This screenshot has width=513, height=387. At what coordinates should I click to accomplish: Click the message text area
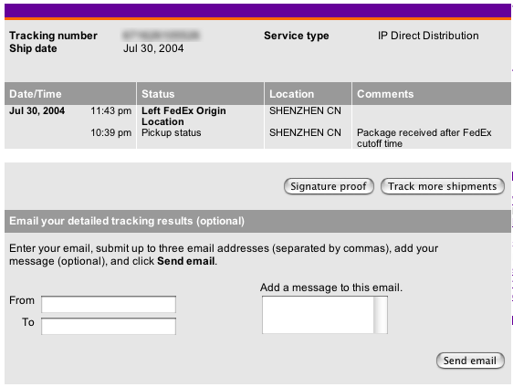[318, 315]
